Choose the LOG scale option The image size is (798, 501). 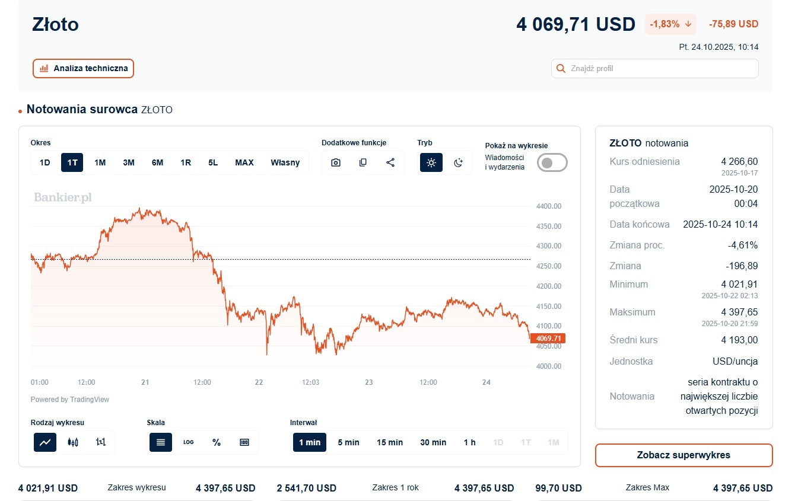(189, 442)
